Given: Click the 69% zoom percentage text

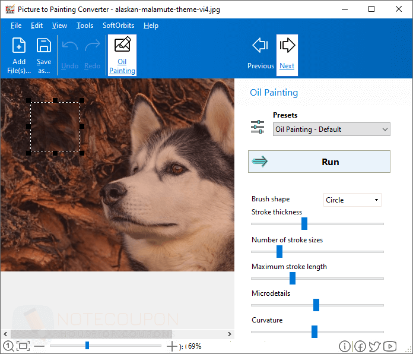Looking at the screenshot, I should coord(195,346).
